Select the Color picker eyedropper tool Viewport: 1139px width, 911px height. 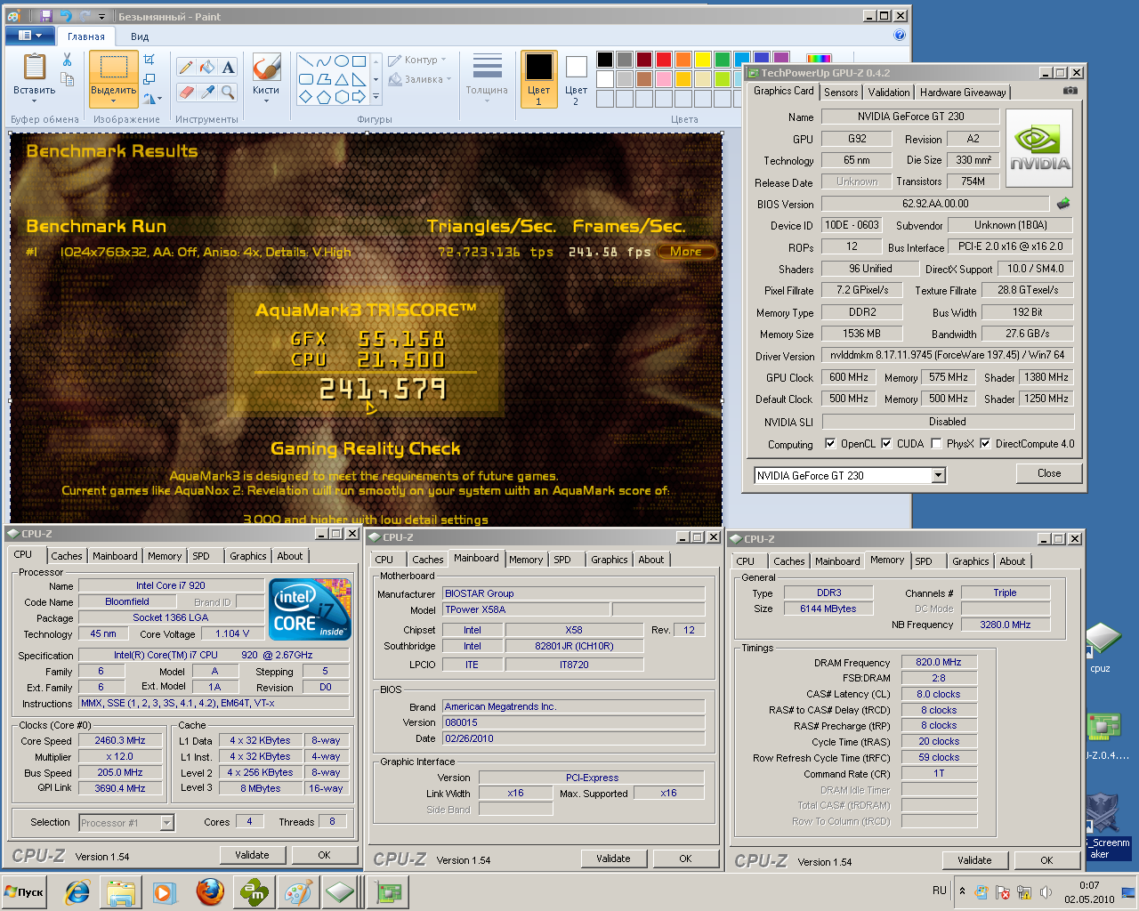(x=207, y=92)
